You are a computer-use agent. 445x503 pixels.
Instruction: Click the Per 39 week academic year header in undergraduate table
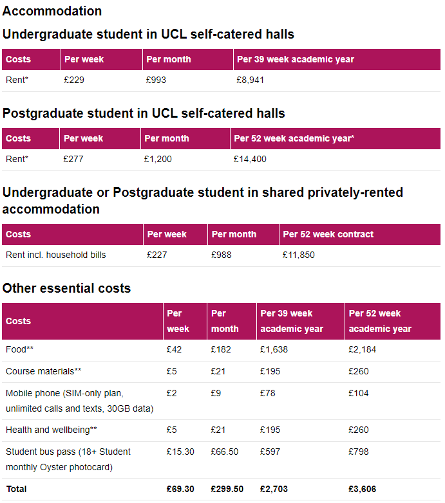coord(296,59)
